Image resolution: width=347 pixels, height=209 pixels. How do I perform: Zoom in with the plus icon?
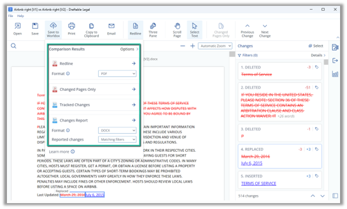(x=193, y=46)
